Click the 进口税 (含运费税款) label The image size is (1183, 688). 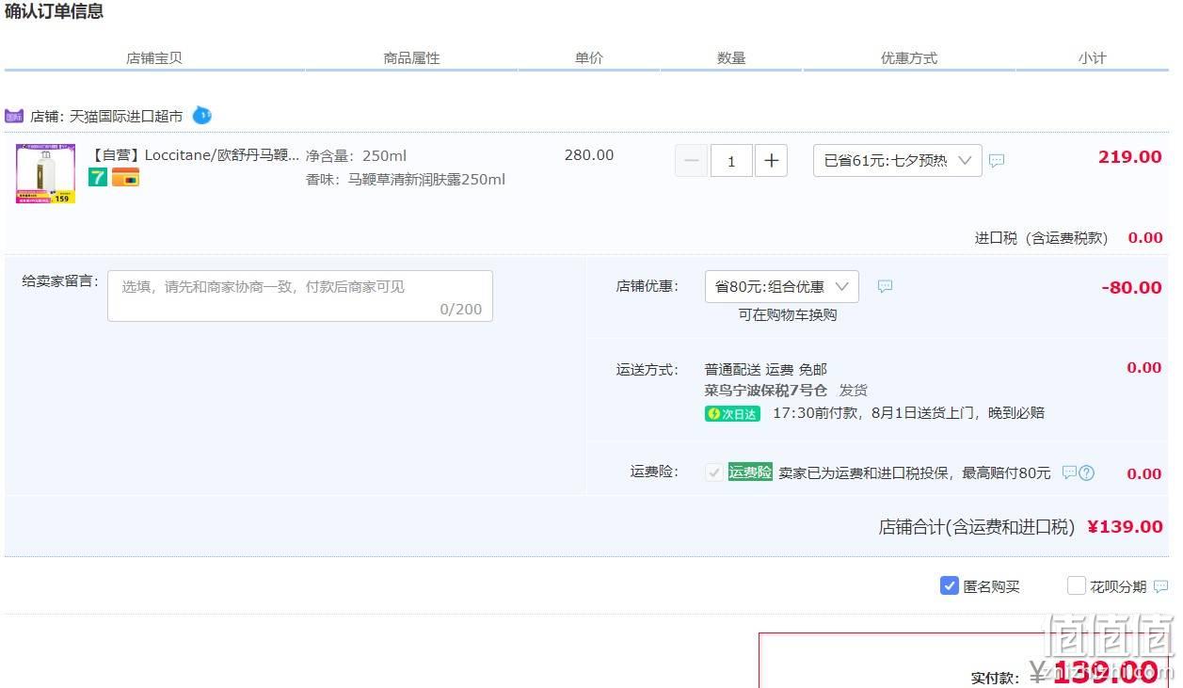pos(1042,238)
